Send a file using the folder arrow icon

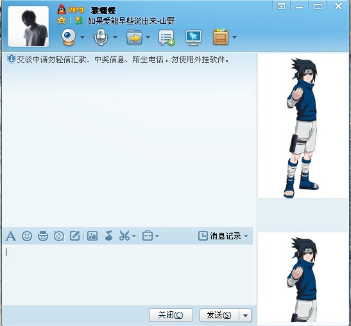pyautogui.click(x=134, y=37)
